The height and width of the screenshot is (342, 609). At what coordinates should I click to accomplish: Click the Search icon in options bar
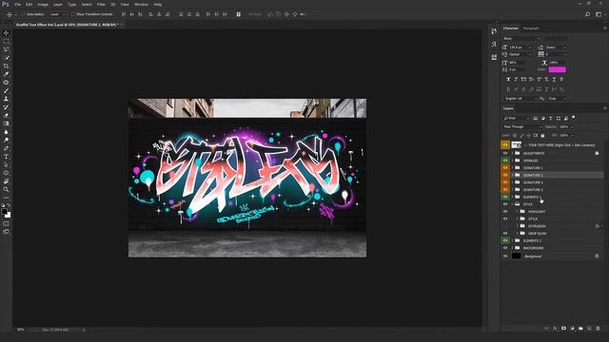click(588, 14)
